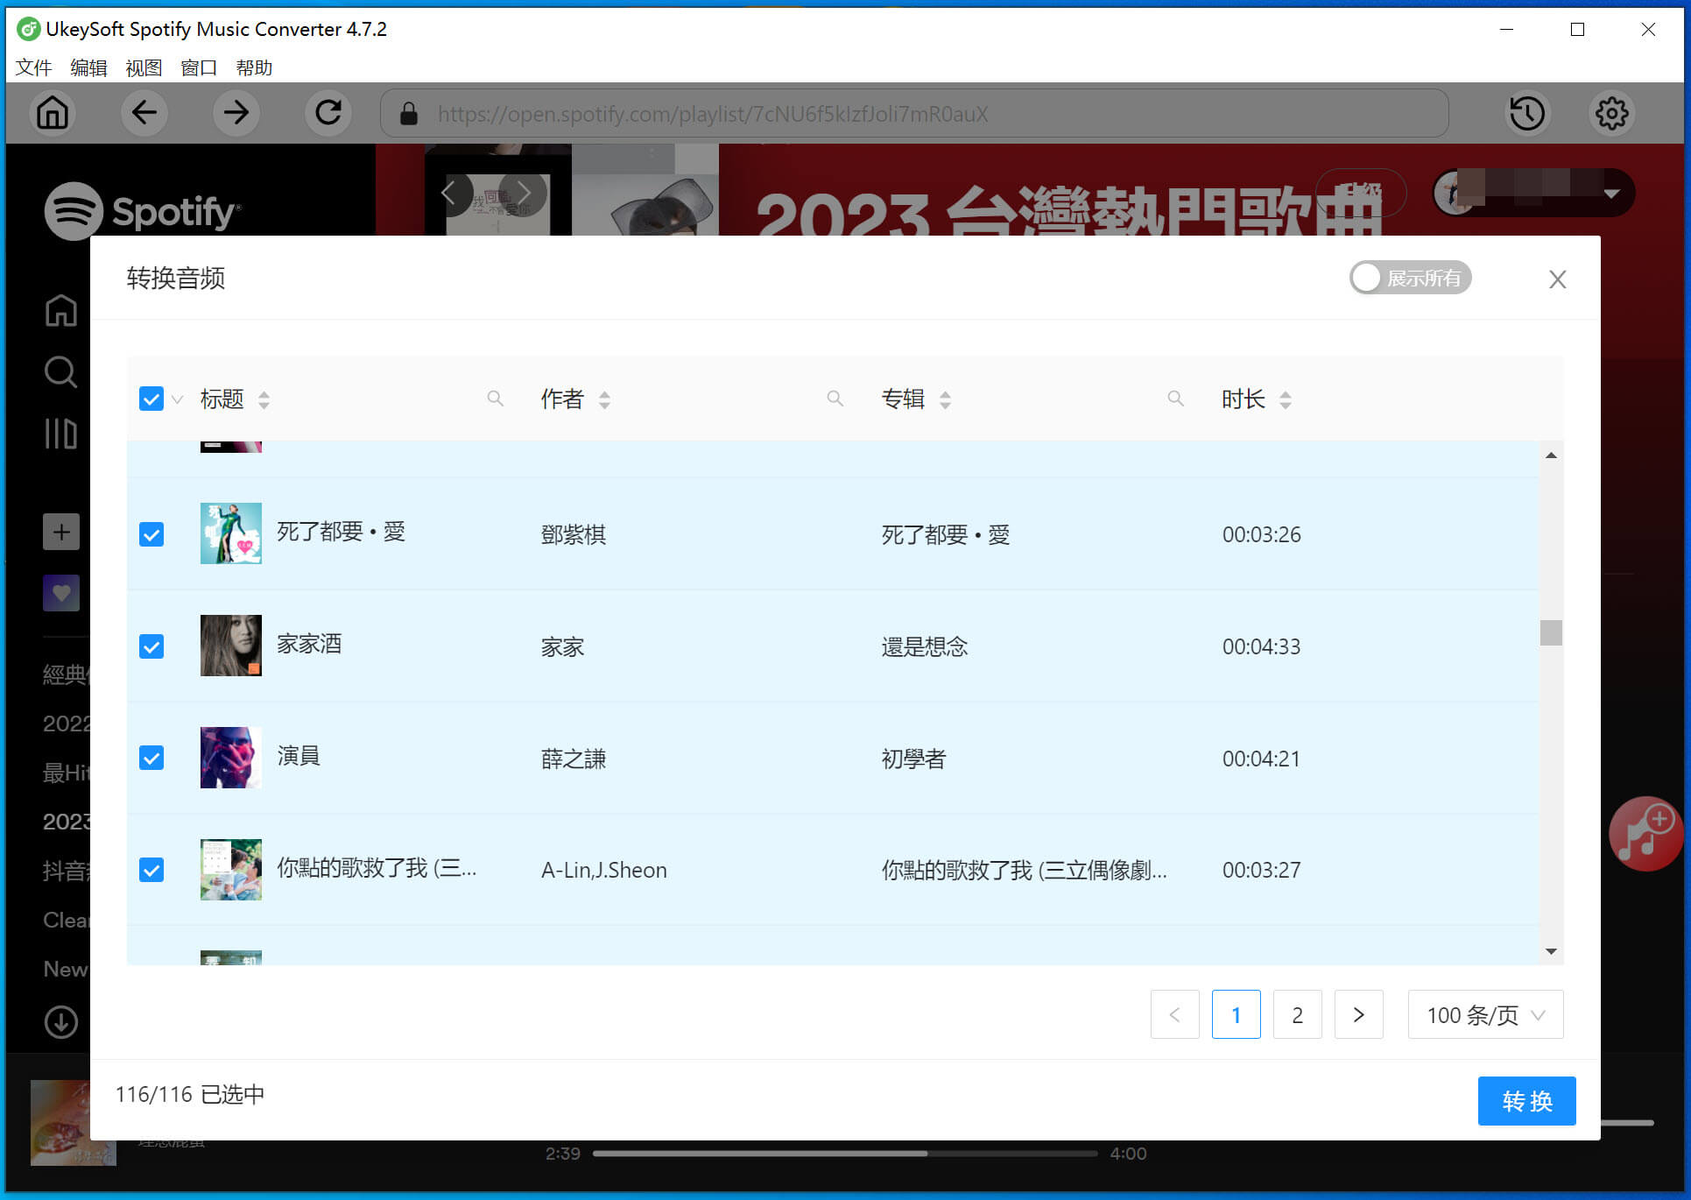1691x1200 pixels.
Task: Search in the 作者 column
Action: coord(835,399)
